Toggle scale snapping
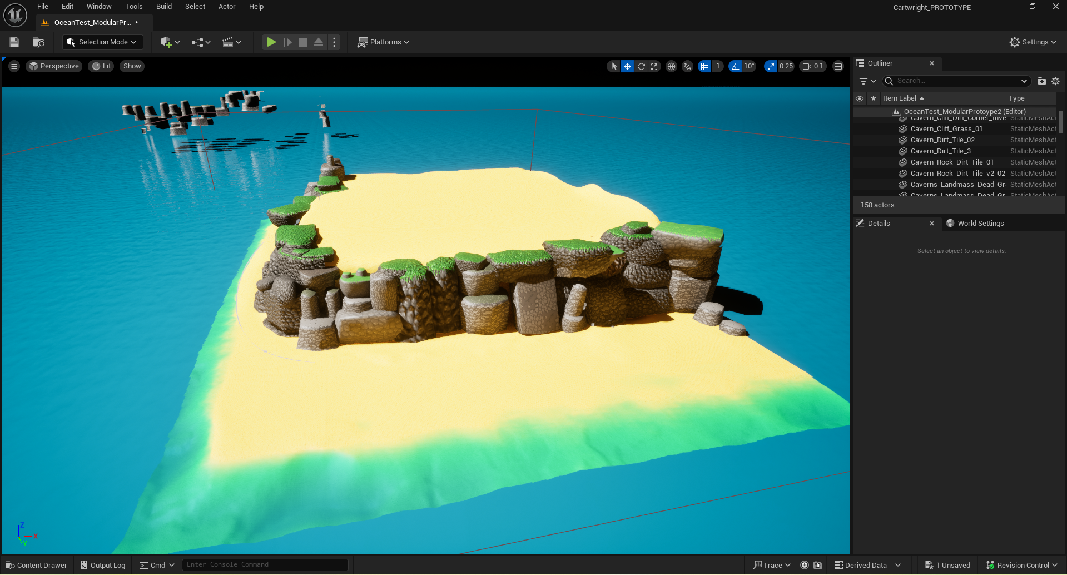 (771, 66)
